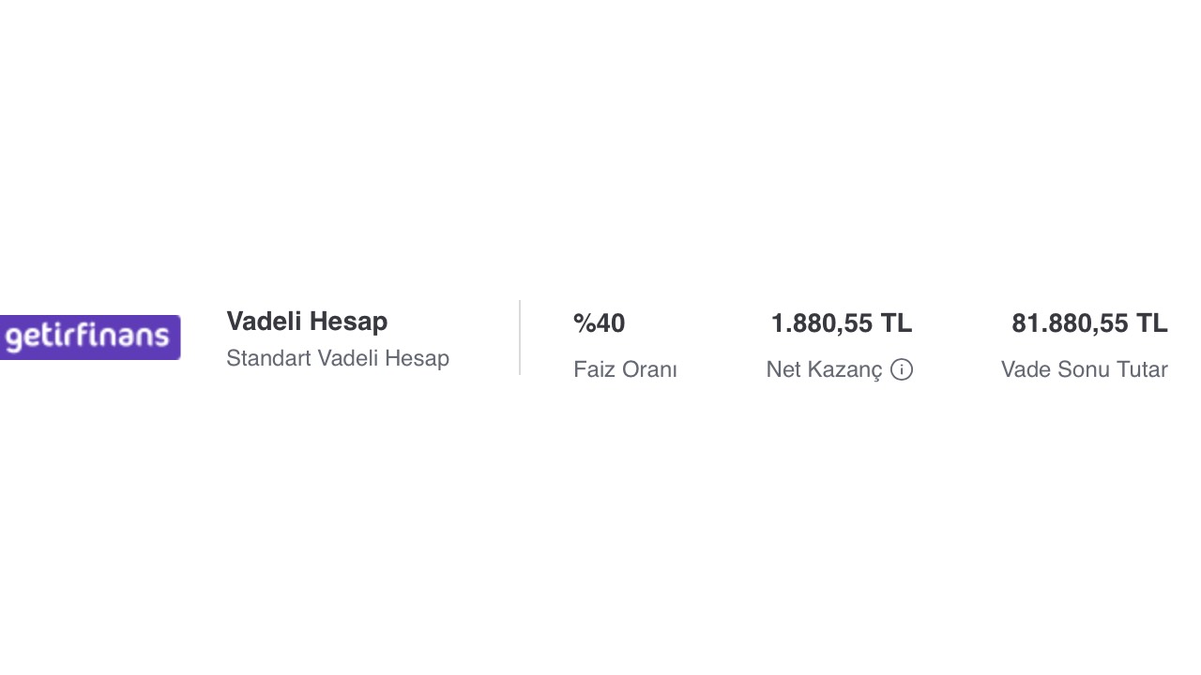
Task: Click the percent sign before 40
Action: (x=584, y=323)
